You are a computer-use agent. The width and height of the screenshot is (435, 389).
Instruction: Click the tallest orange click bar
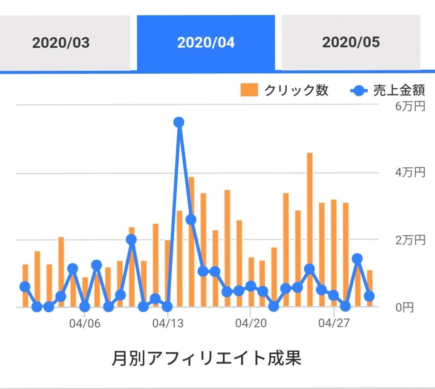310,229
